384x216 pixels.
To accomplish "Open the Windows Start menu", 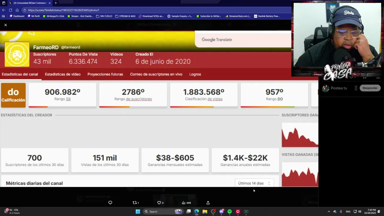I will click(138, 211).
